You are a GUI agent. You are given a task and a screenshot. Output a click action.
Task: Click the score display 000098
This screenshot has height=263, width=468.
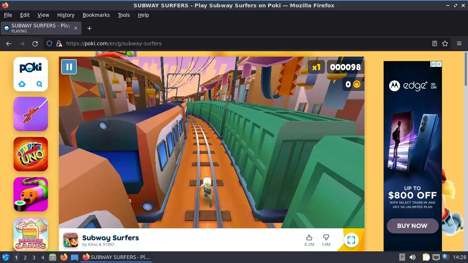click(345, 67)
